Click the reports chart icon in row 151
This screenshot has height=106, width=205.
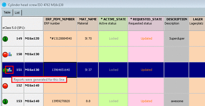[10, 70]
